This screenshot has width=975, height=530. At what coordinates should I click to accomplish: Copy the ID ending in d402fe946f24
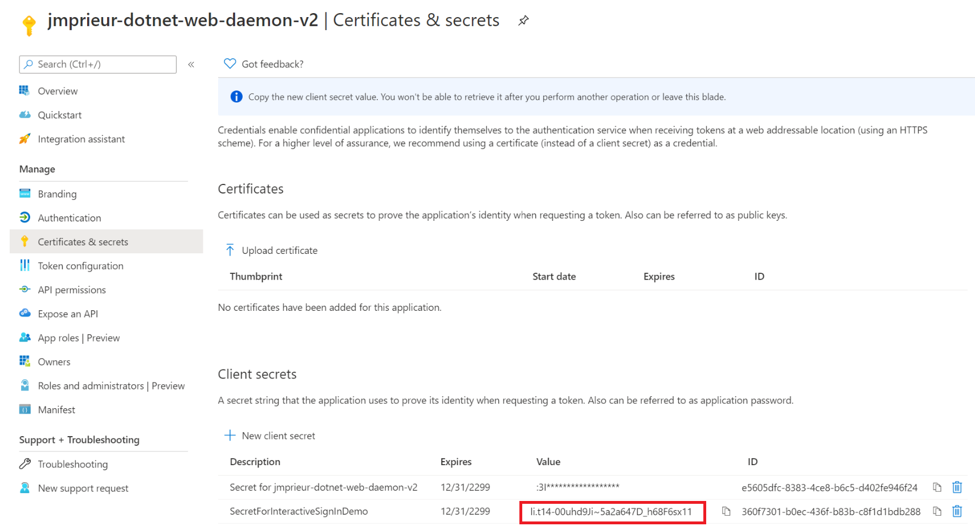[937, 487]
